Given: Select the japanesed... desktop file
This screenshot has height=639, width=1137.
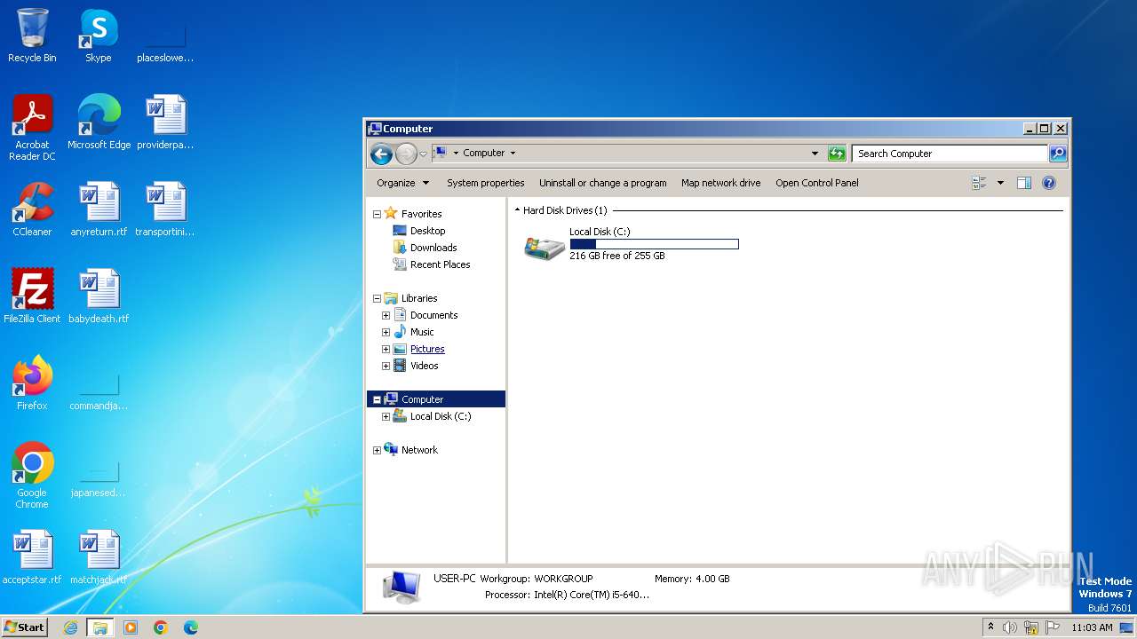Looking at the screenshot, I should [99, 477].
